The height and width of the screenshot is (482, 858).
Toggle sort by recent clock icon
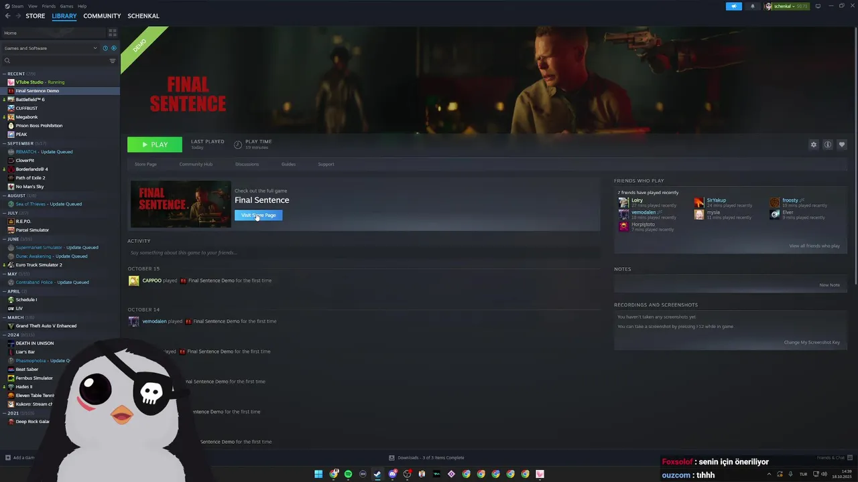[x=105, y=48]
